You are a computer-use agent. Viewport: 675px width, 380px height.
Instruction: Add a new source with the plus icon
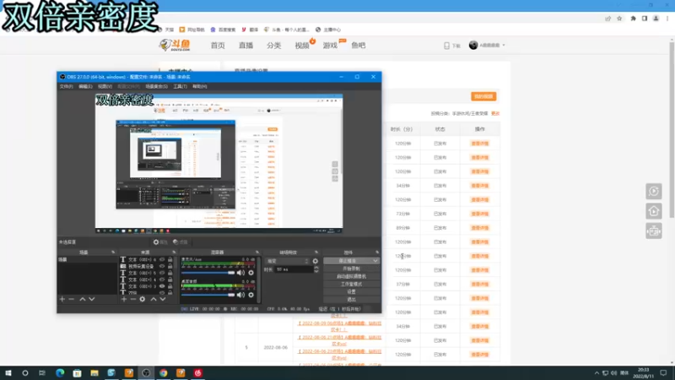tap(124, 299)
